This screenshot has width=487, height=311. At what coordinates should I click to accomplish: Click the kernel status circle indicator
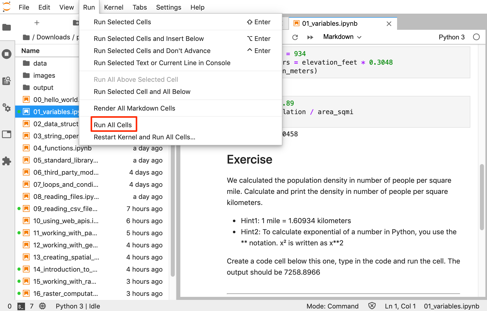click(x=476, y=37)
